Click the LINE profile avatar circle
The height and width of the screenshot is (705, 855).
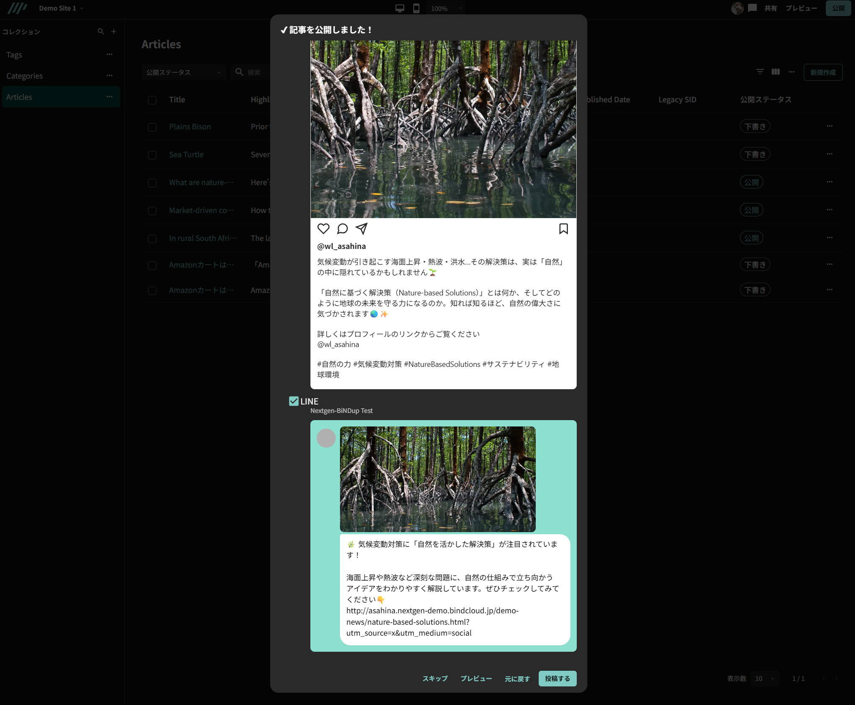[x=326, y=438]
